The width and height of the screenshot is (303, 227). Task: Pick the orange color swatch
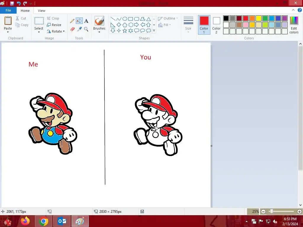pyautogui.click(x=252, y=18)
